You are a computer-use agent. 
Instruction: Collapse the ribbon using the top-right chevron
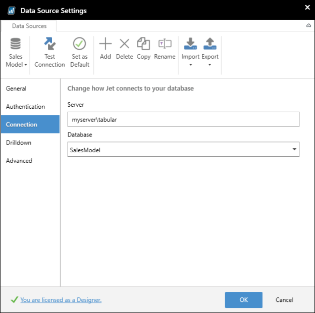308,25
